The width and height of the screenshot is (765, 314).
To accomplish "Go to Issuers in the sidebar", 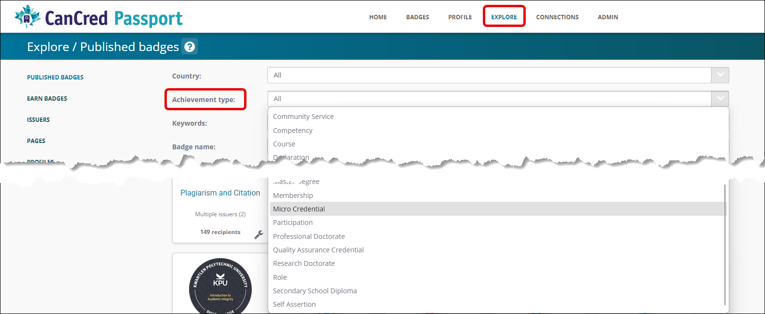I will [x=39, y=120].
